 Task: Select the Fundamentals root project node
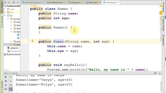pos(12,6)
